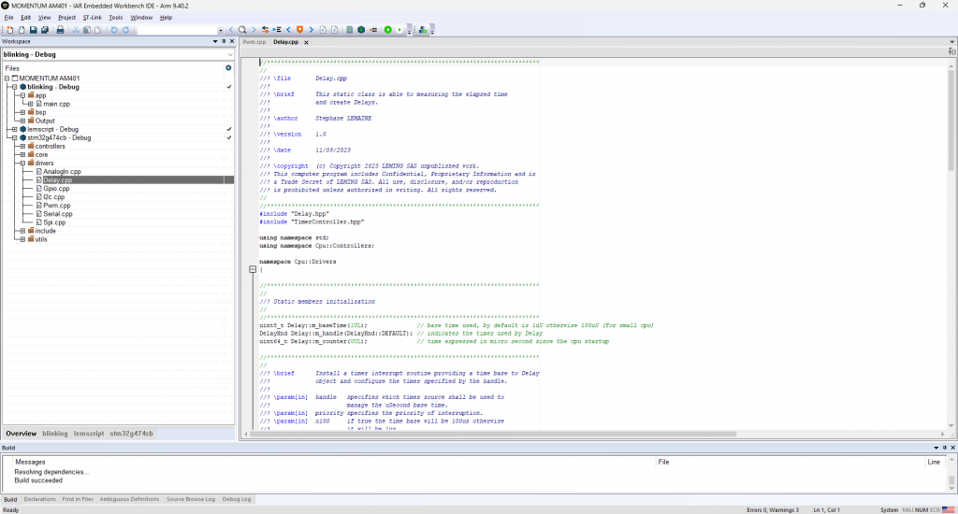Open workspace Files settings gear icon

pyautogui.click(x=228, y=68)
